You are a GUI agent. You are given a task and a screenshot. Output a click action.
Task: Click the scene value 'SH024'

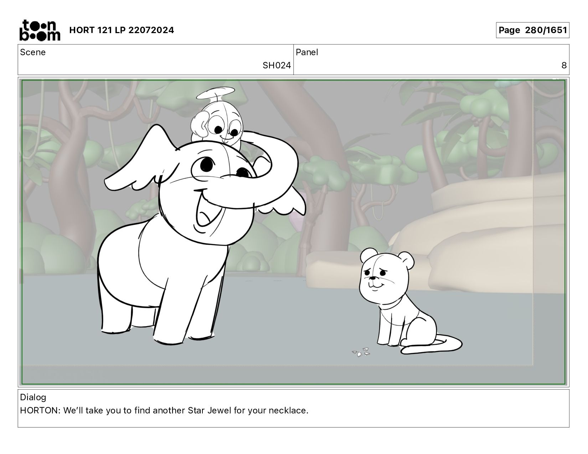point(277,66)
